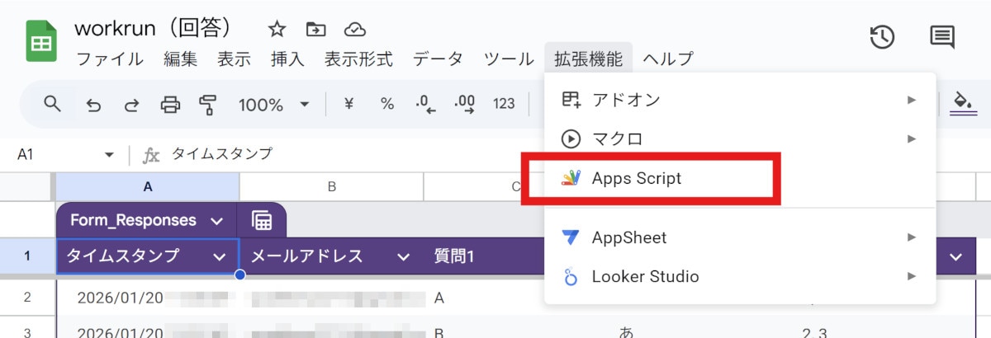Select Apps Script menu item
This screenshot has width=991, height=338.
click(x=740, y=178)
